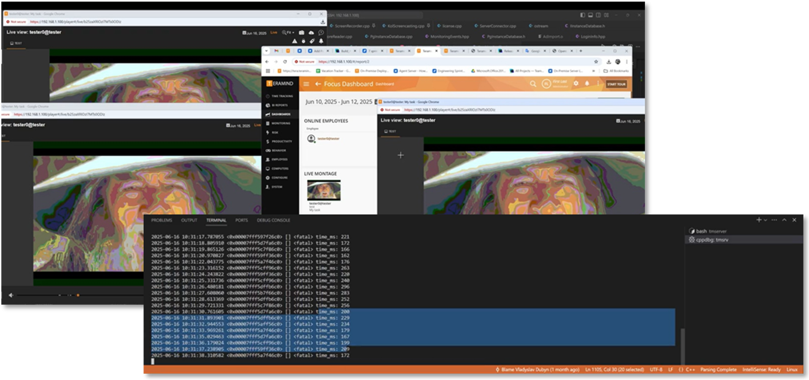Viewport: 809px width, 380px height.
Task: Open the chat message icon in the top-left Live view
Action: 321,32
